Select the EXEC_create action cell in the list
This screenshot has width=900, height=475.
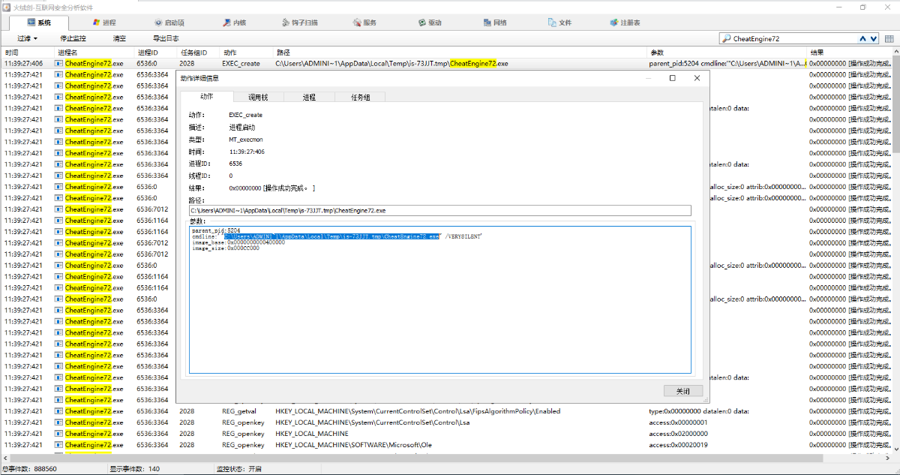pyautogui.click(x=241, y=64)
